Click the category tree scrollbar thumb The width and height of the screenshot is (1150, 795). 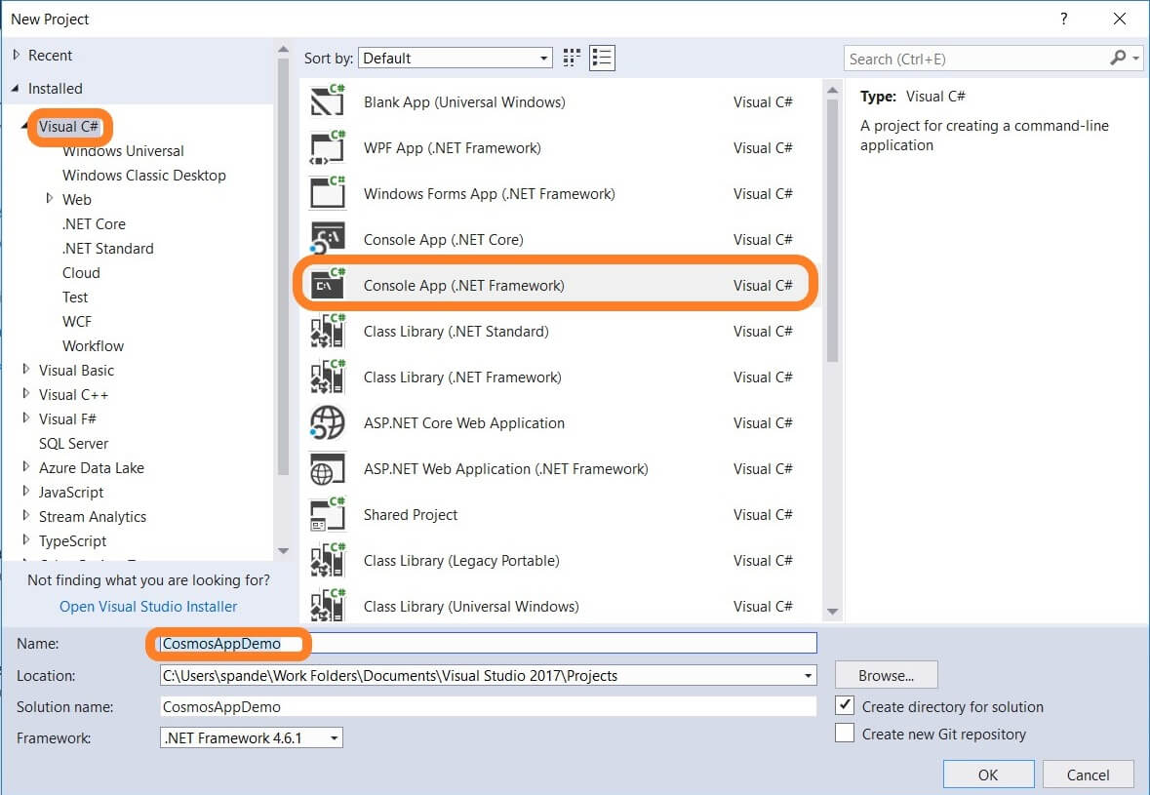tap(283, 266)
